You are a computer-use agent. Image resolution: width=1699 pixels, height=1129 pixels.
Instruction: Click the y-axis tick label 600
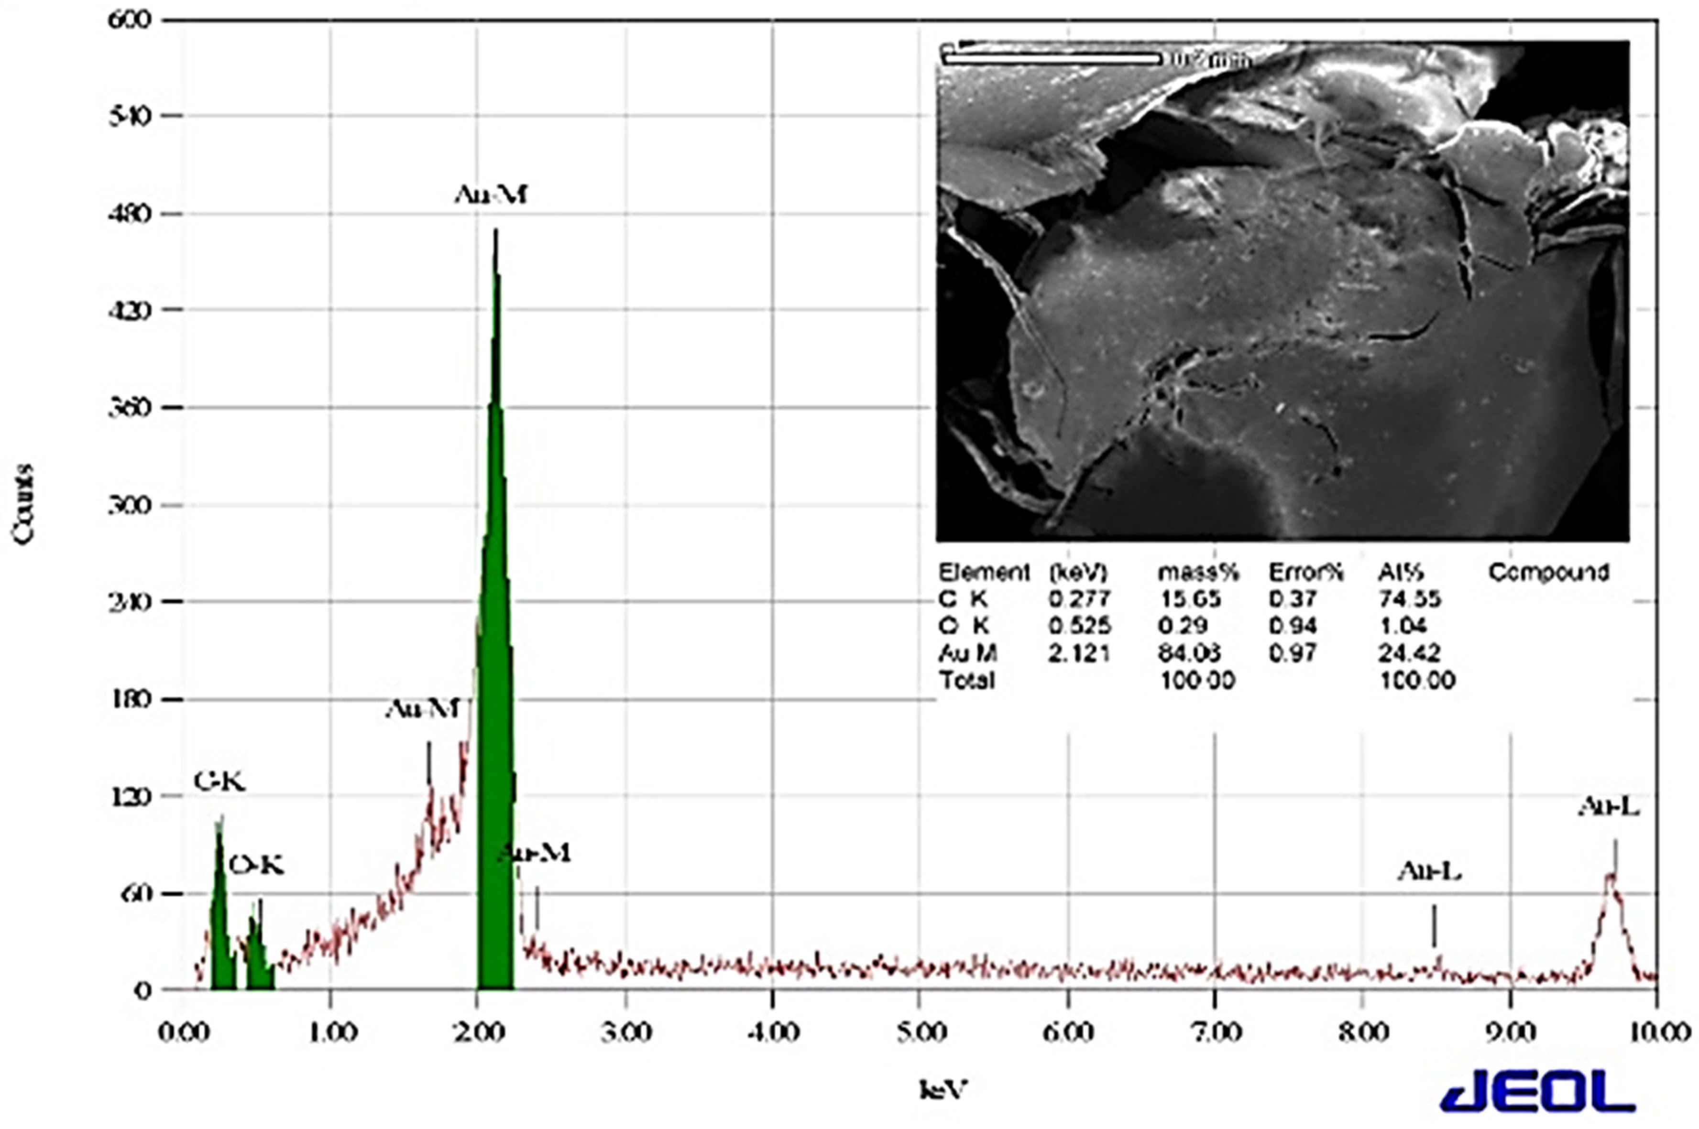coord(130,19)
